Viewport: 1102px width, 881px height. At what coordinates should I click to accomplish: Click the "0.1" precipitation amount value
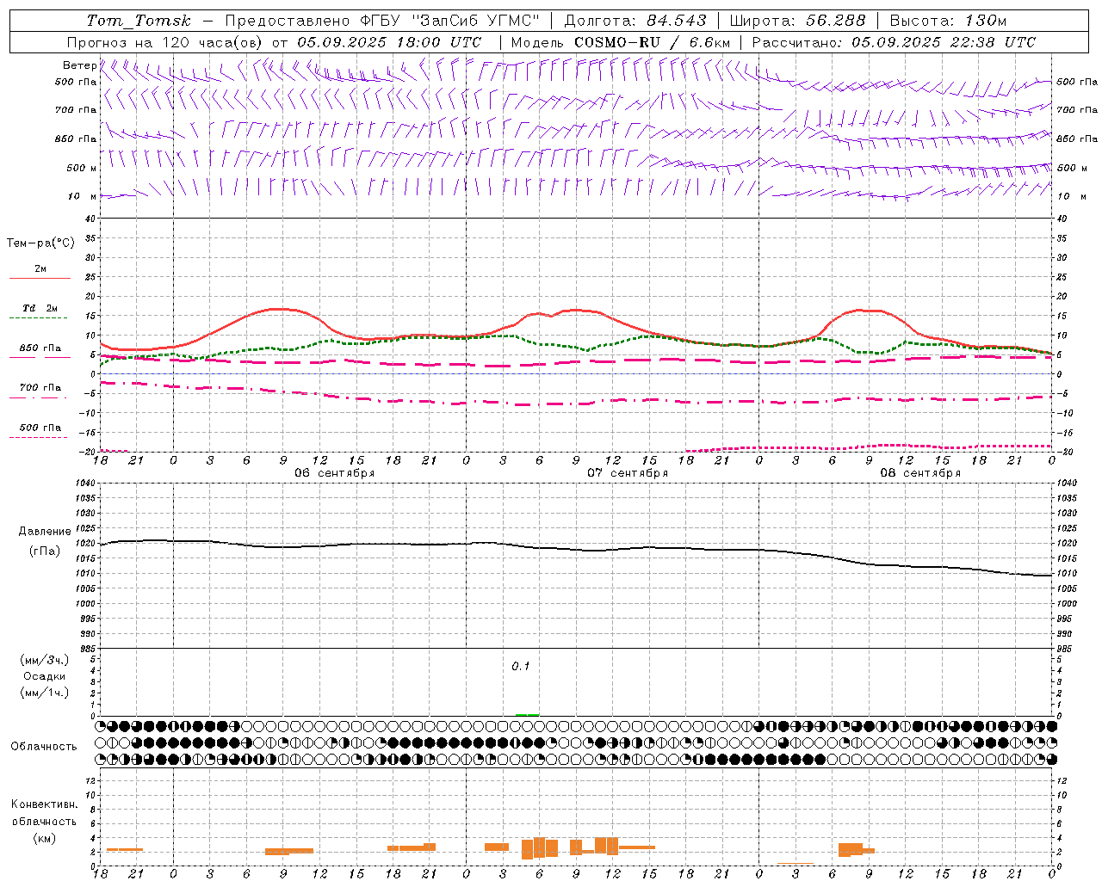click(x=520, y=666)
